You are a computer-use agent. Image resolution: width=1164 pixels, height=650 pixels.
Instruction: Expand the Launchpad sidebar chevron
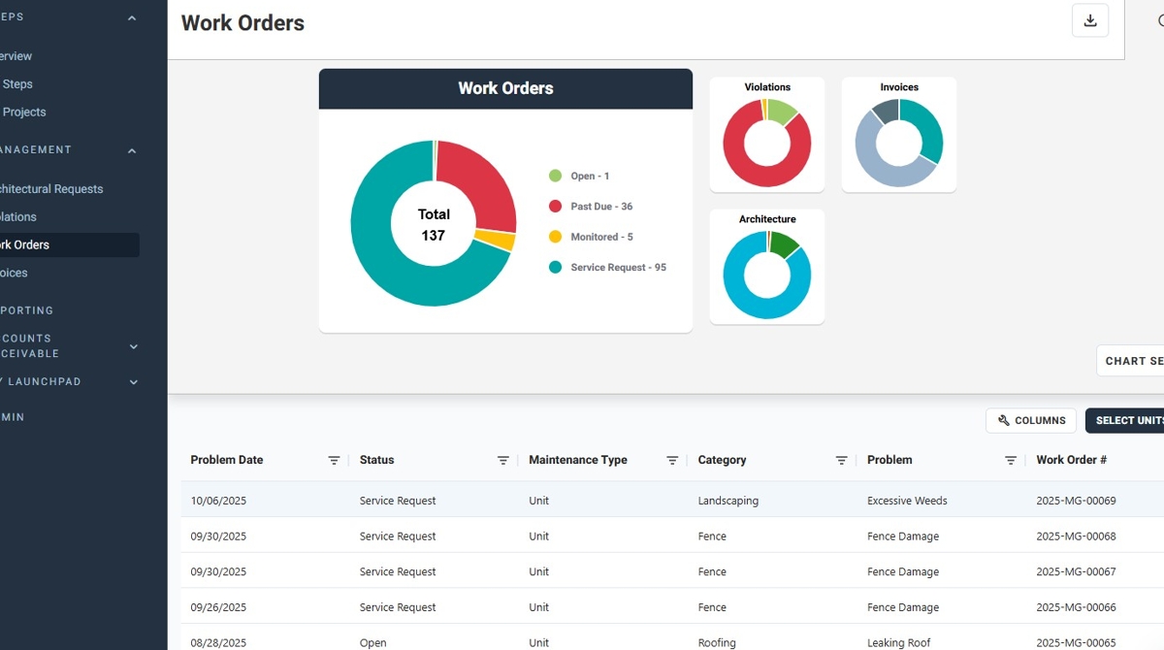coord(134,382)
